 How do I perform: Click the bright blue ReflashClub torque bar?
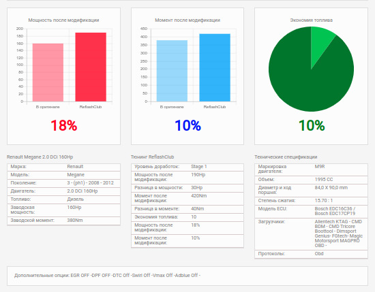tap(215, 67)
